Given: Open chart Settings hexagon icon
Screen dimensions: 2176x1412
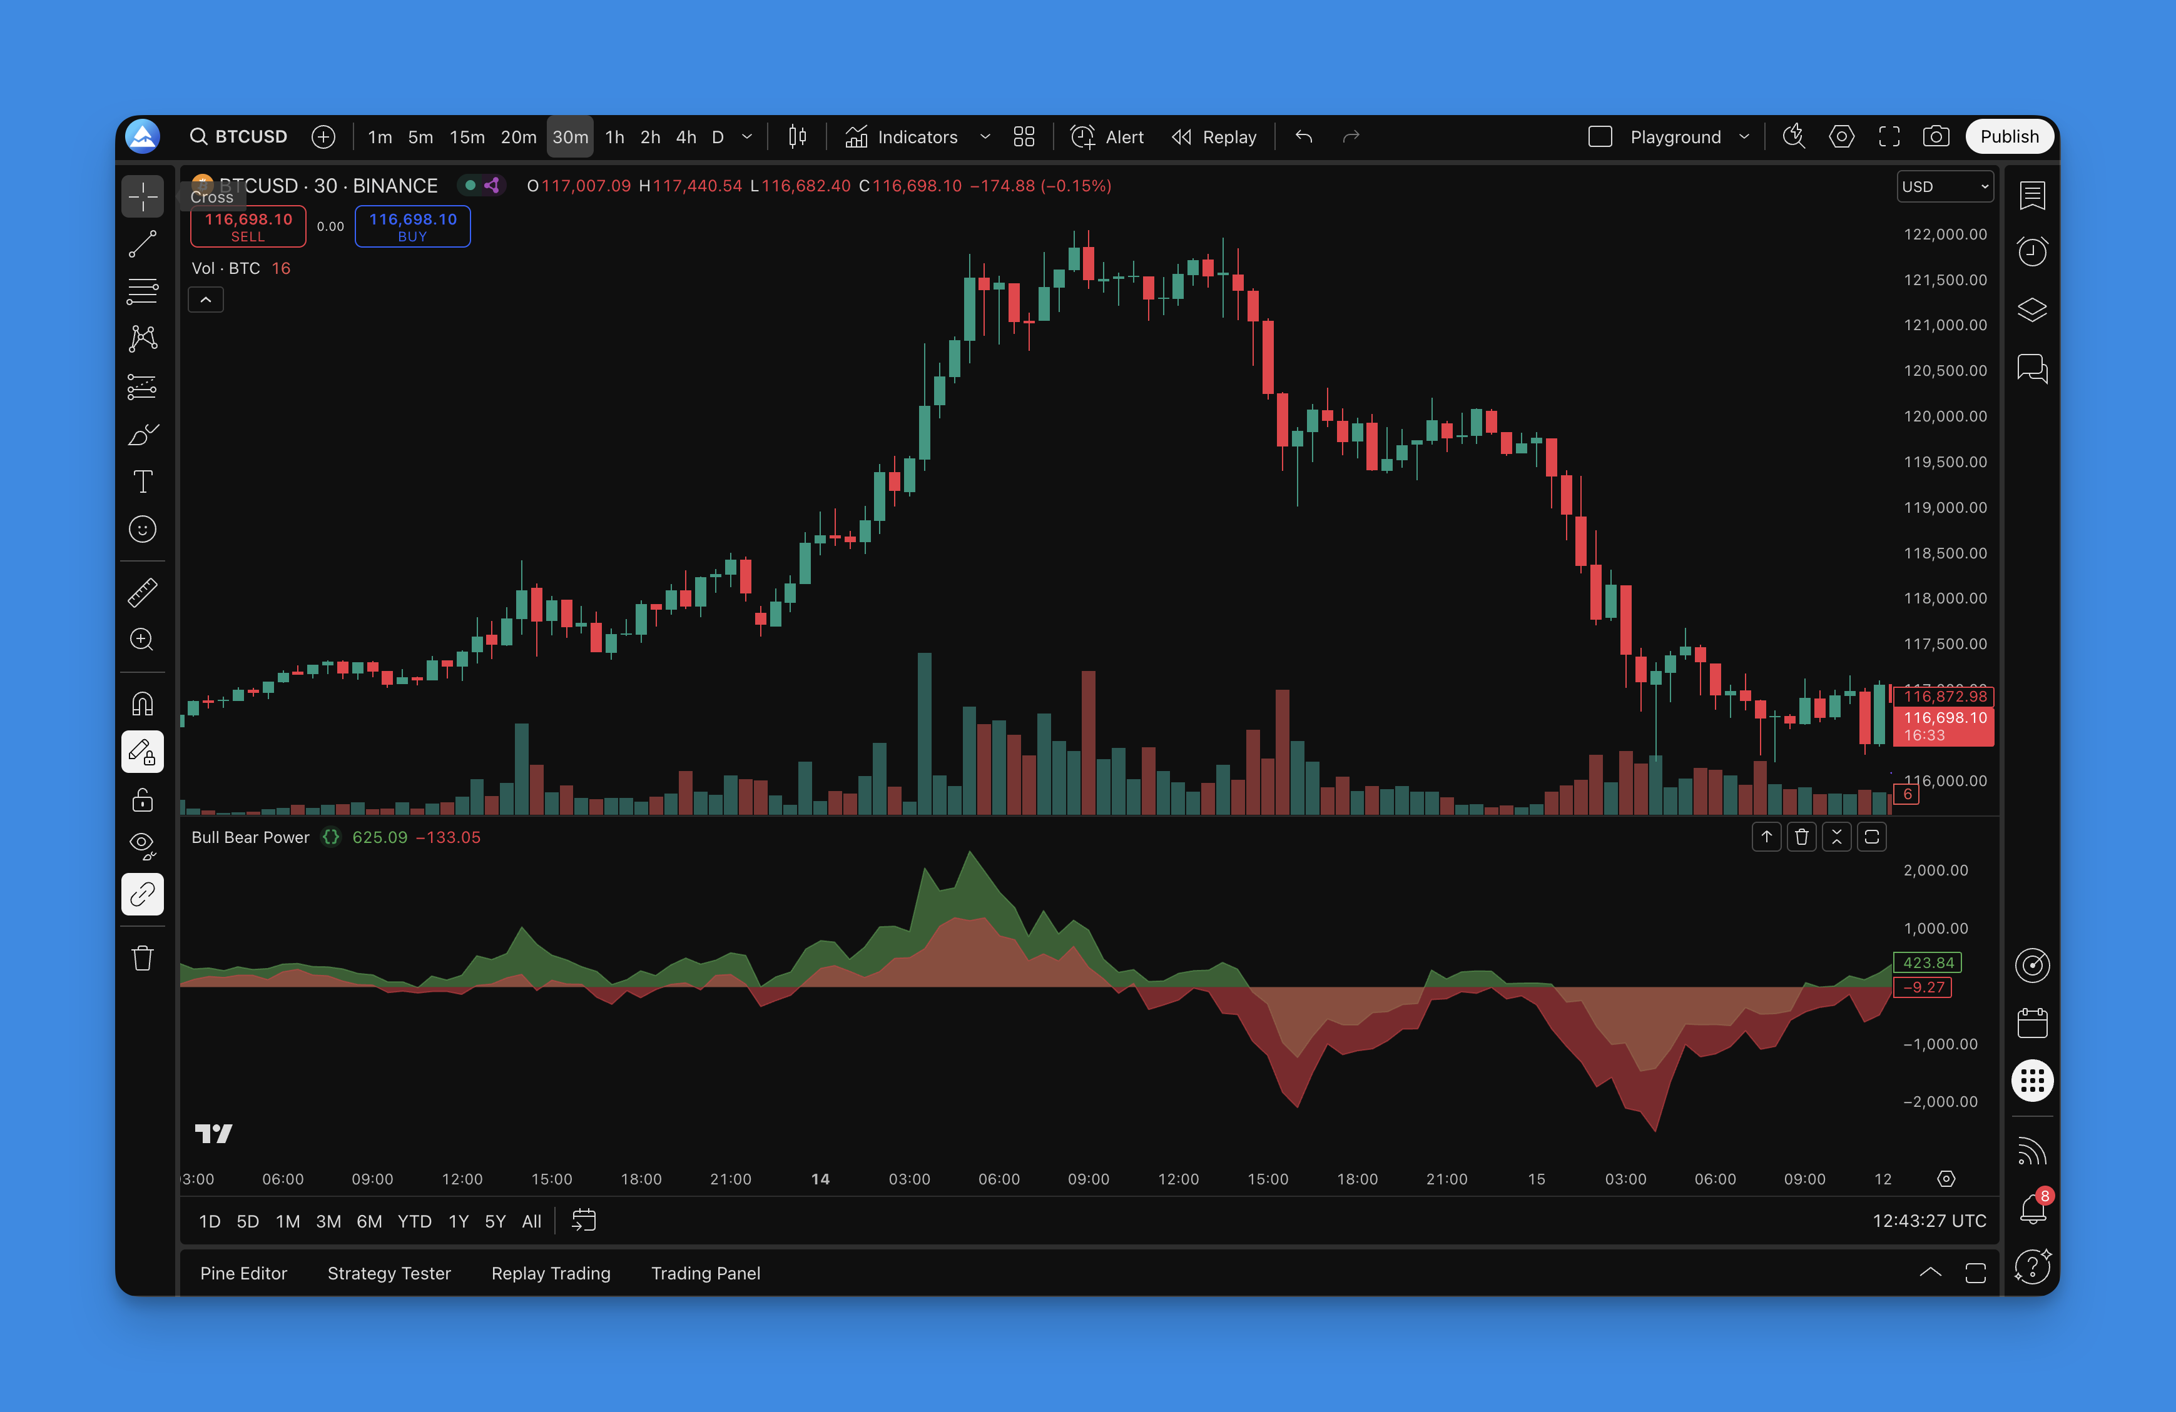Looking at the screenshot, I should point(1841,136).
